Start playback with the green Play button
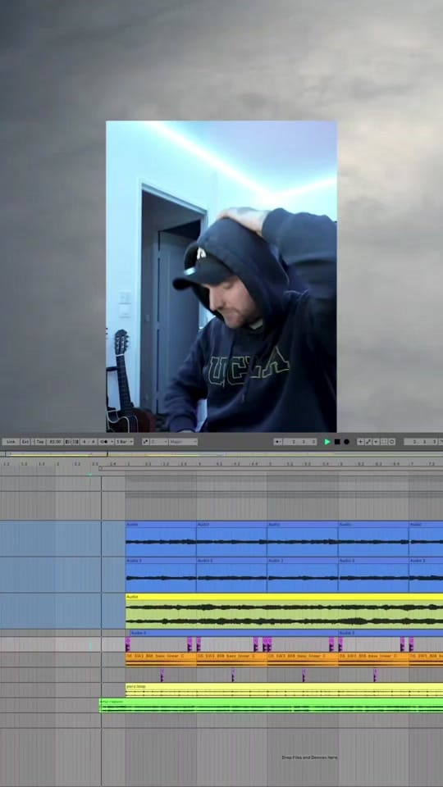The image size is (443, 787). pyautogui.click(x=327, y=442)
